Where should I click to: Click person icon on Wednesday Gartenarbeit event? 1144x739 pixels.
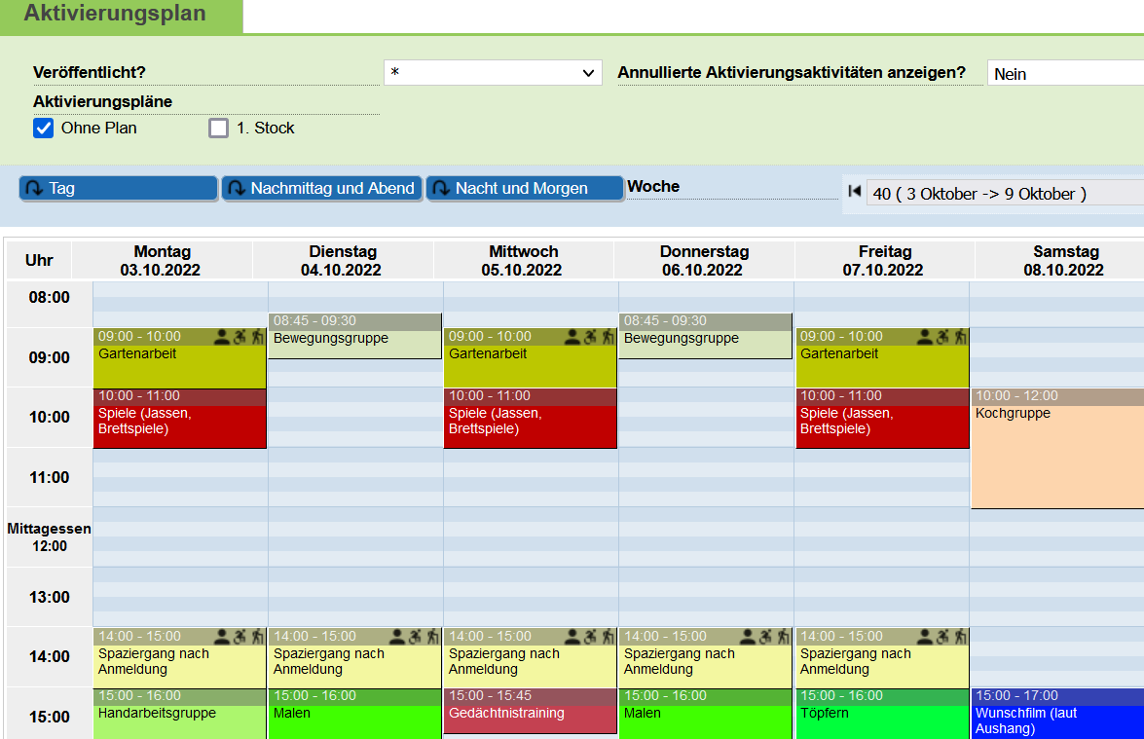572,336
